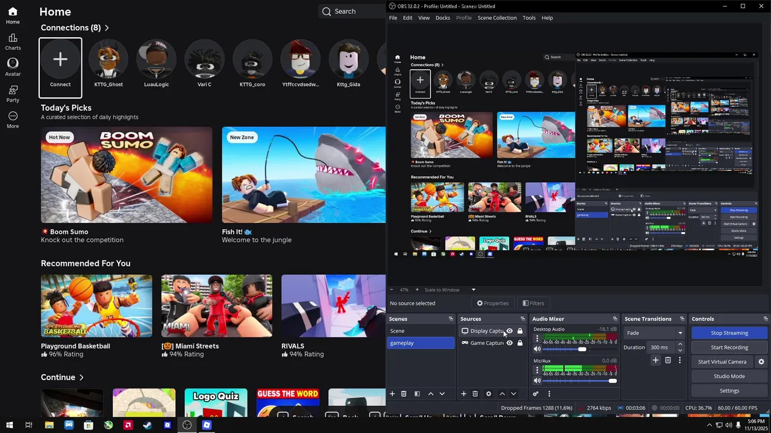Open More in the Roblox sidebar
The width and height of the screenshot is (771, 433).
click(13, 120)
